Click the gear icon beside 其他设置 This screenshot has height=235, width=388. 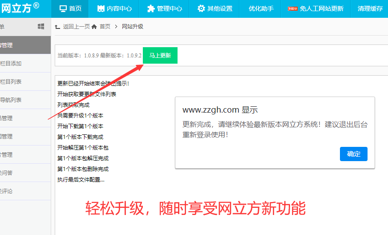[x=201, y=8]
